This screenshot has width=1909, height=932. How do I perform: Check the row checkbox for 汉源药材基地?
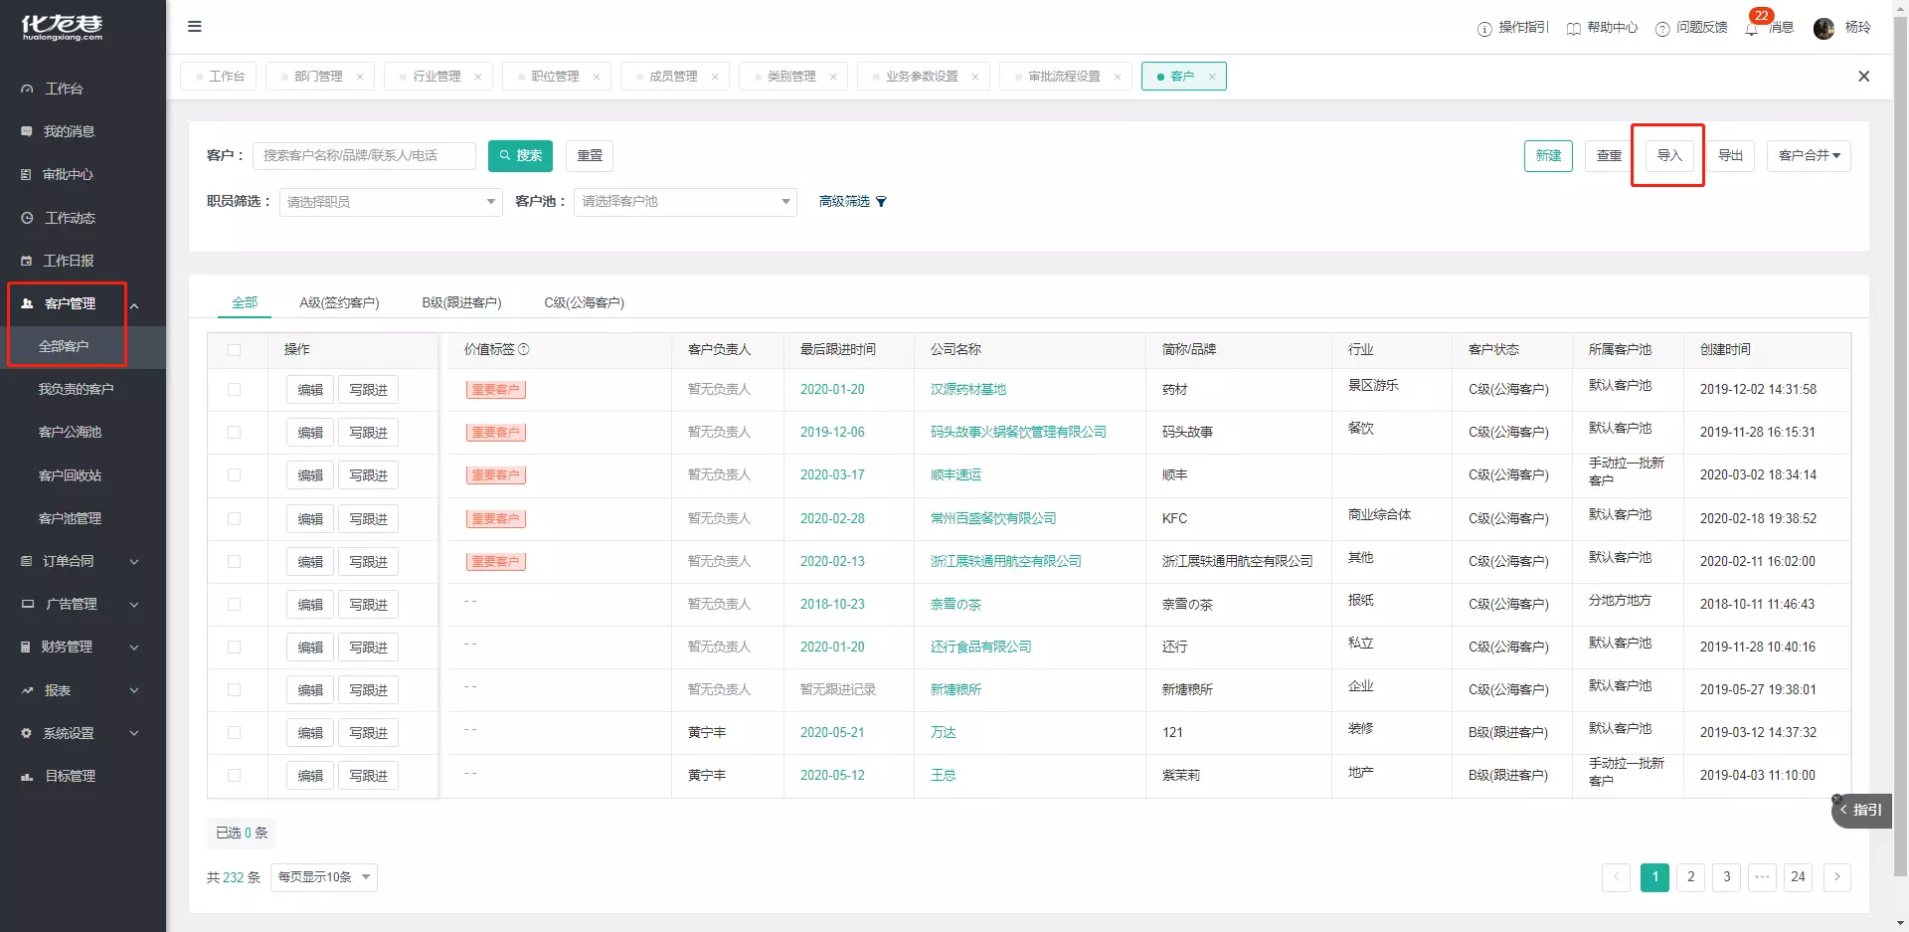234,390
